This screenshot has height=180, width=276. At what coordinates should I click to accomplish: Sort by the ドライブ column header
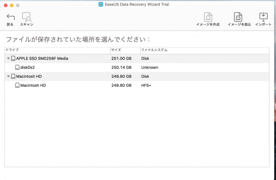point(58,50)
